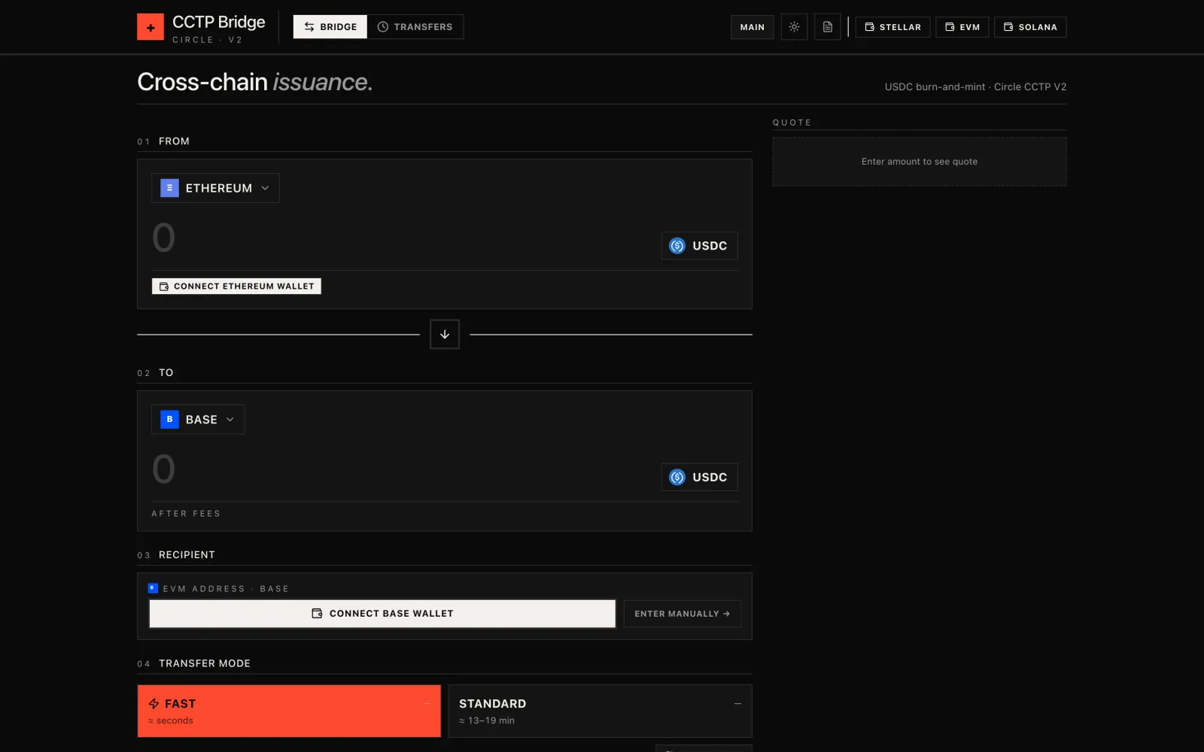Open the Transfers tab

coord(415,27)
